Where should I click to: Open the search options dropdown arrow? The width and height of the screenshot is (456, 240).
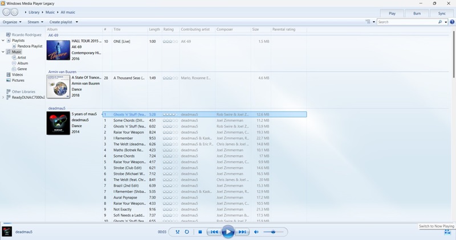point(446,22)
